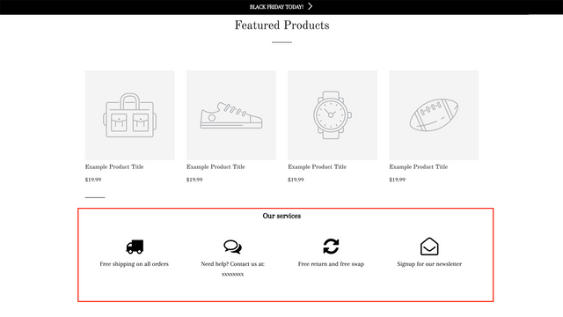The width and height of the screenshot is (563, 317).
Task: Open the bag product image
Action: [x=129, y=115]
